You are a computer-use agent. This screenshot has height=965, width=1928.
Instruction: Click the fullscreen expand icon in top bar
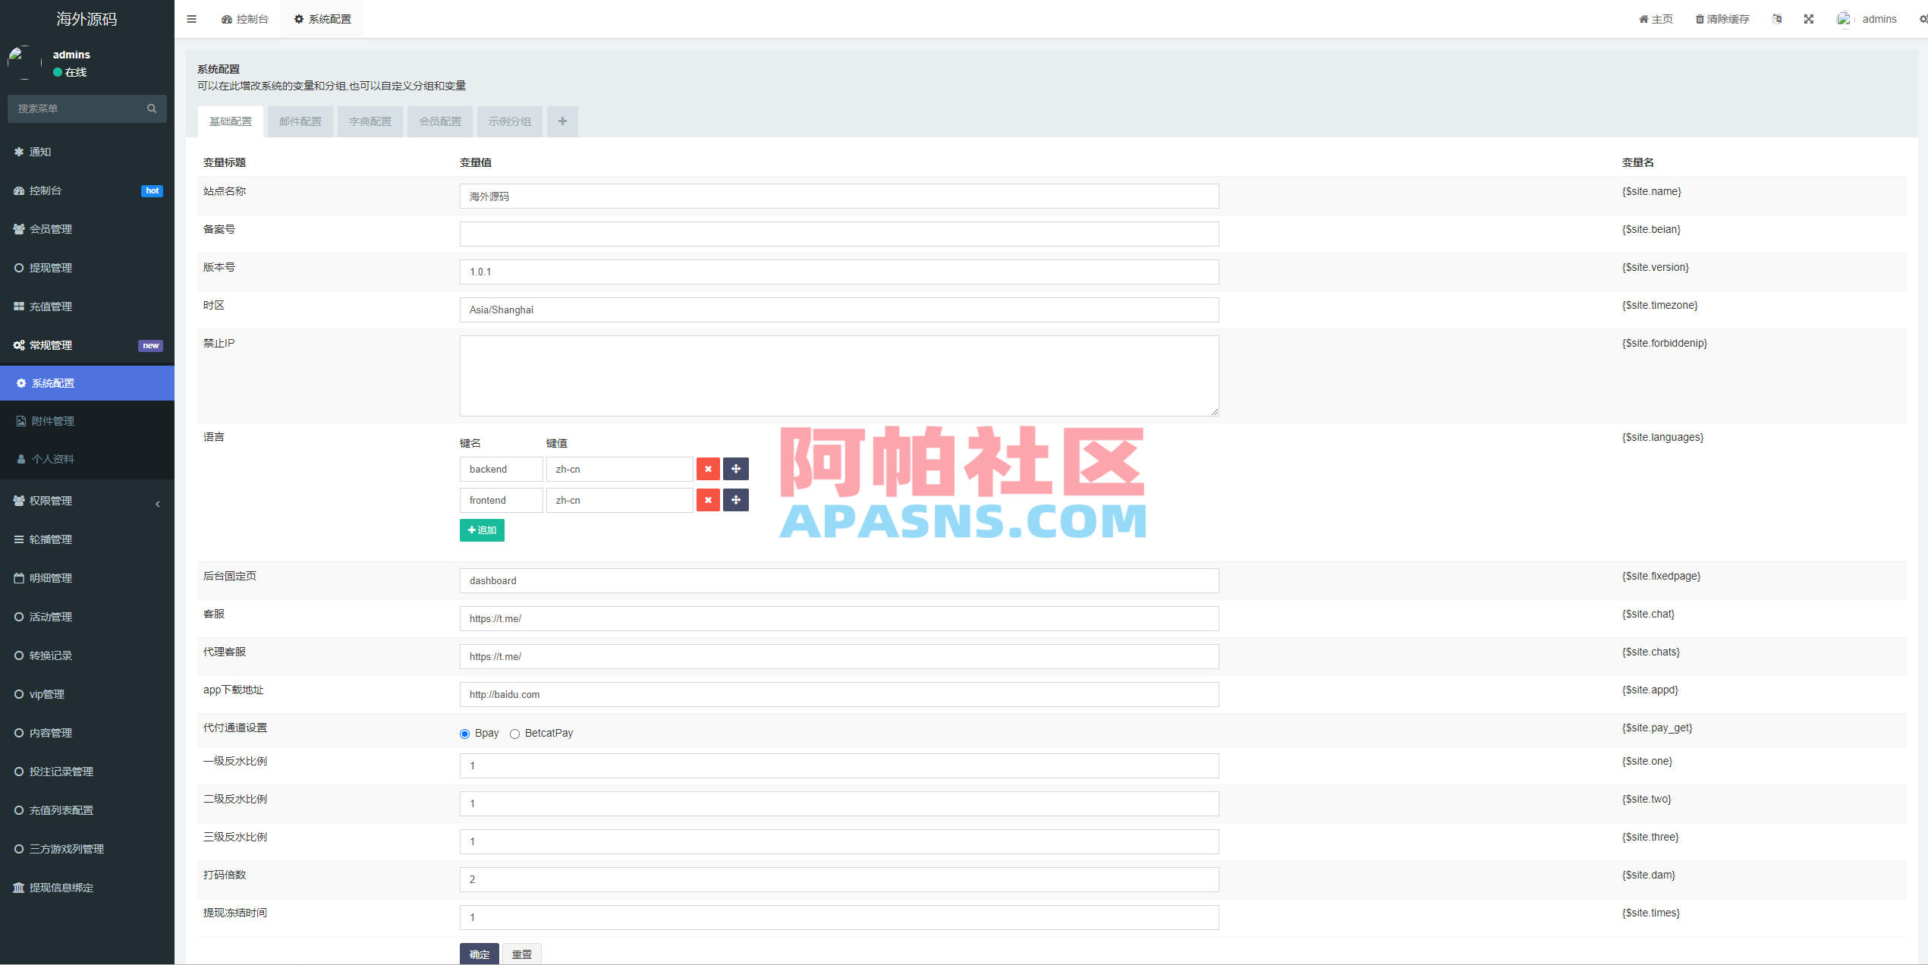click(1809, 18)
